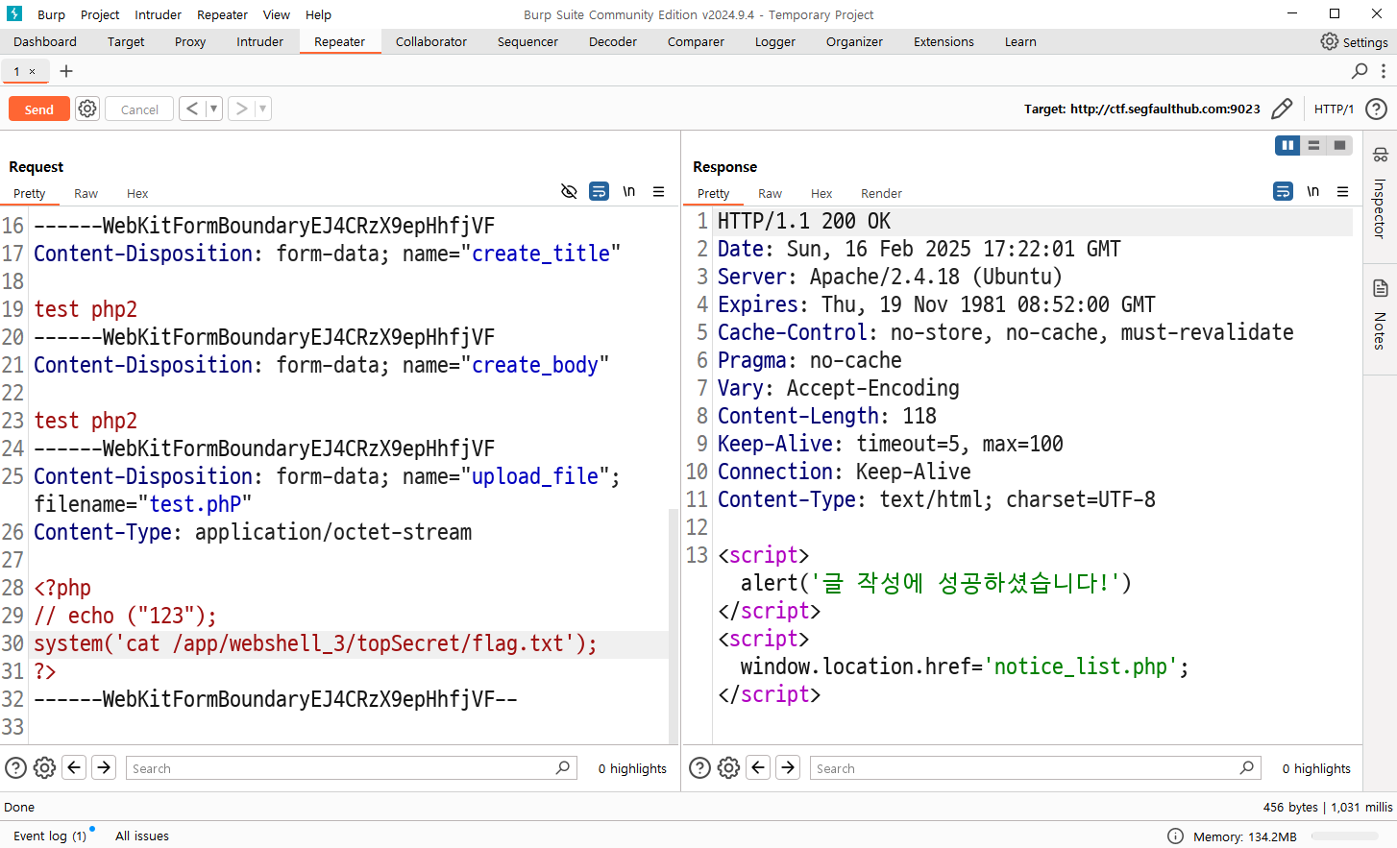Toggle show newlines \n in Request panel
1397x848 pixels.
pos(628,191)
